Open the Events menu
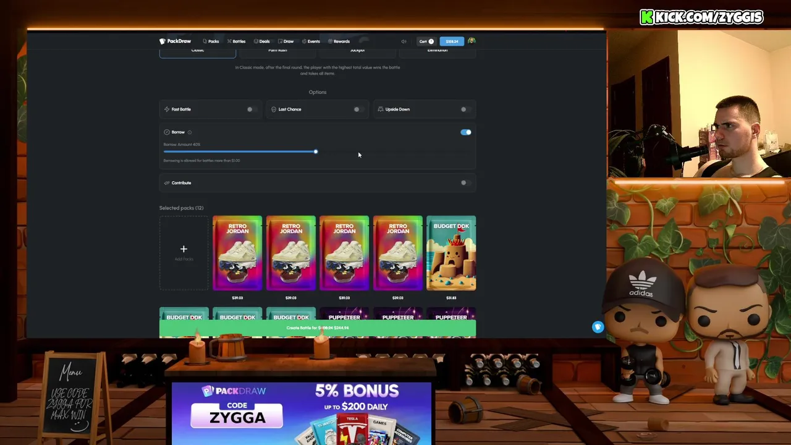The height and width of the screenshot is (445, 791). (x=311, y=41)
